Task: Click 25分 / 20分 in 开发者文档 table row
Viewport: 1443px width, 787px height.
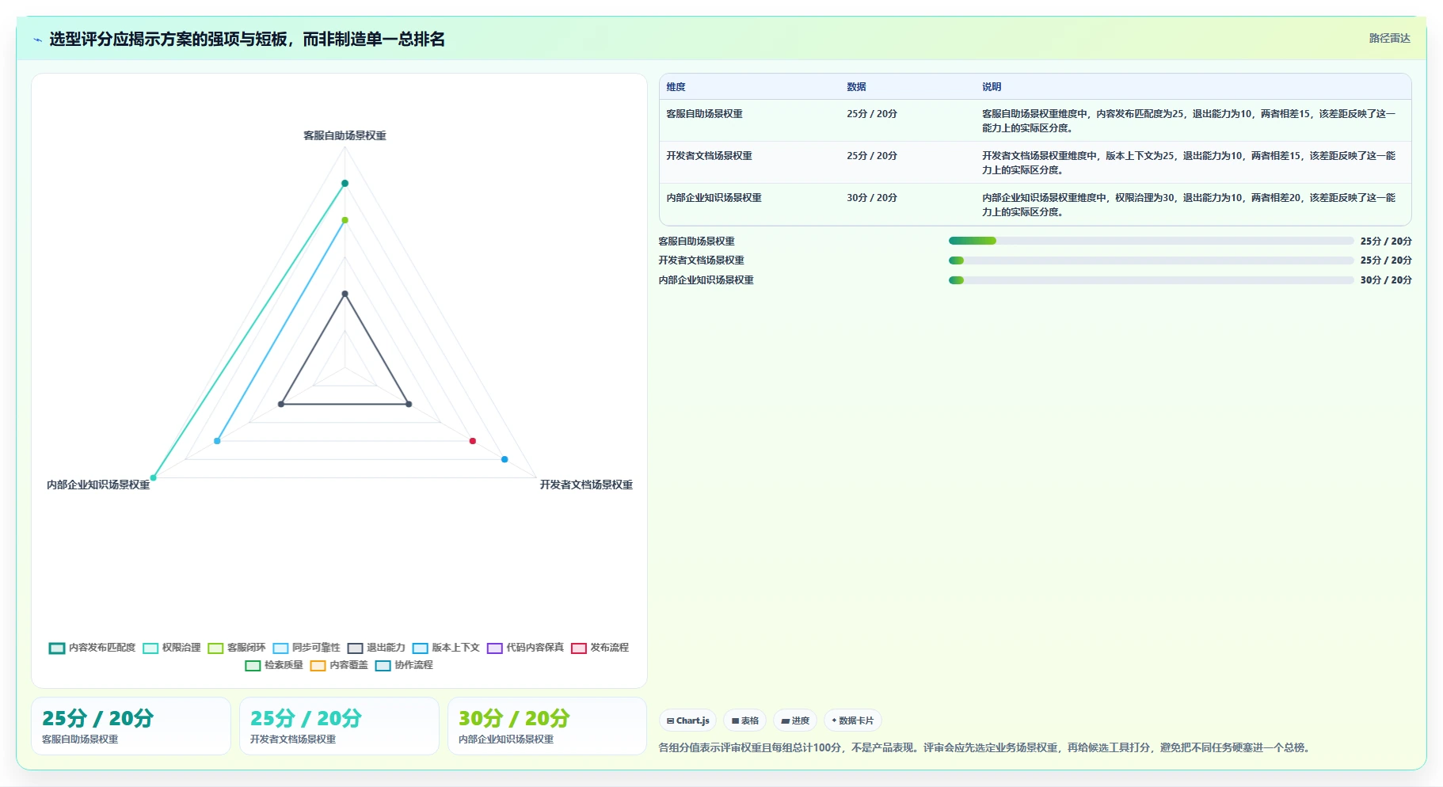Action: coord(872,156)
